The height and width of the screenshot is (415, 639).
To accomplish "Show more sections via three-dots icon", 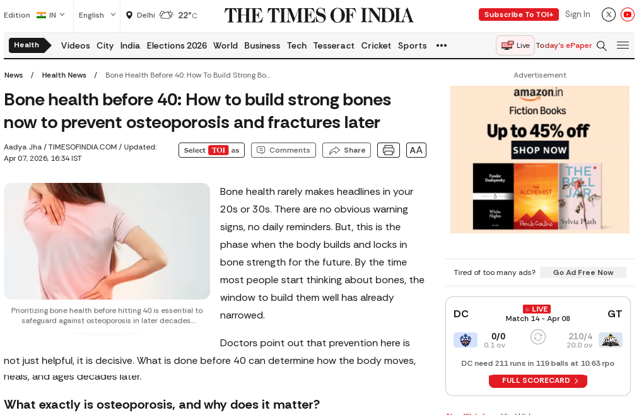I will 442,45.
